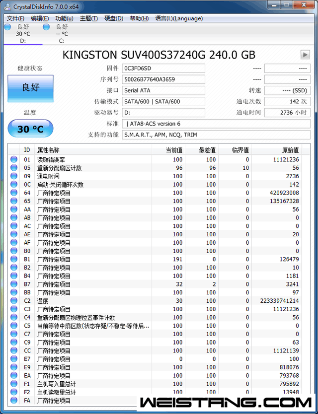The height and width of the screenshot is (414, 318).
Task: Click the next disk arrow button
Action: [x=305, y=55]
